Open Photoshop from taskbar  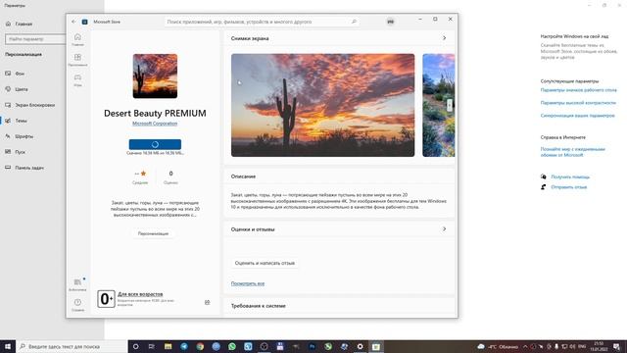pyautogui.click(x=312, y=346)
